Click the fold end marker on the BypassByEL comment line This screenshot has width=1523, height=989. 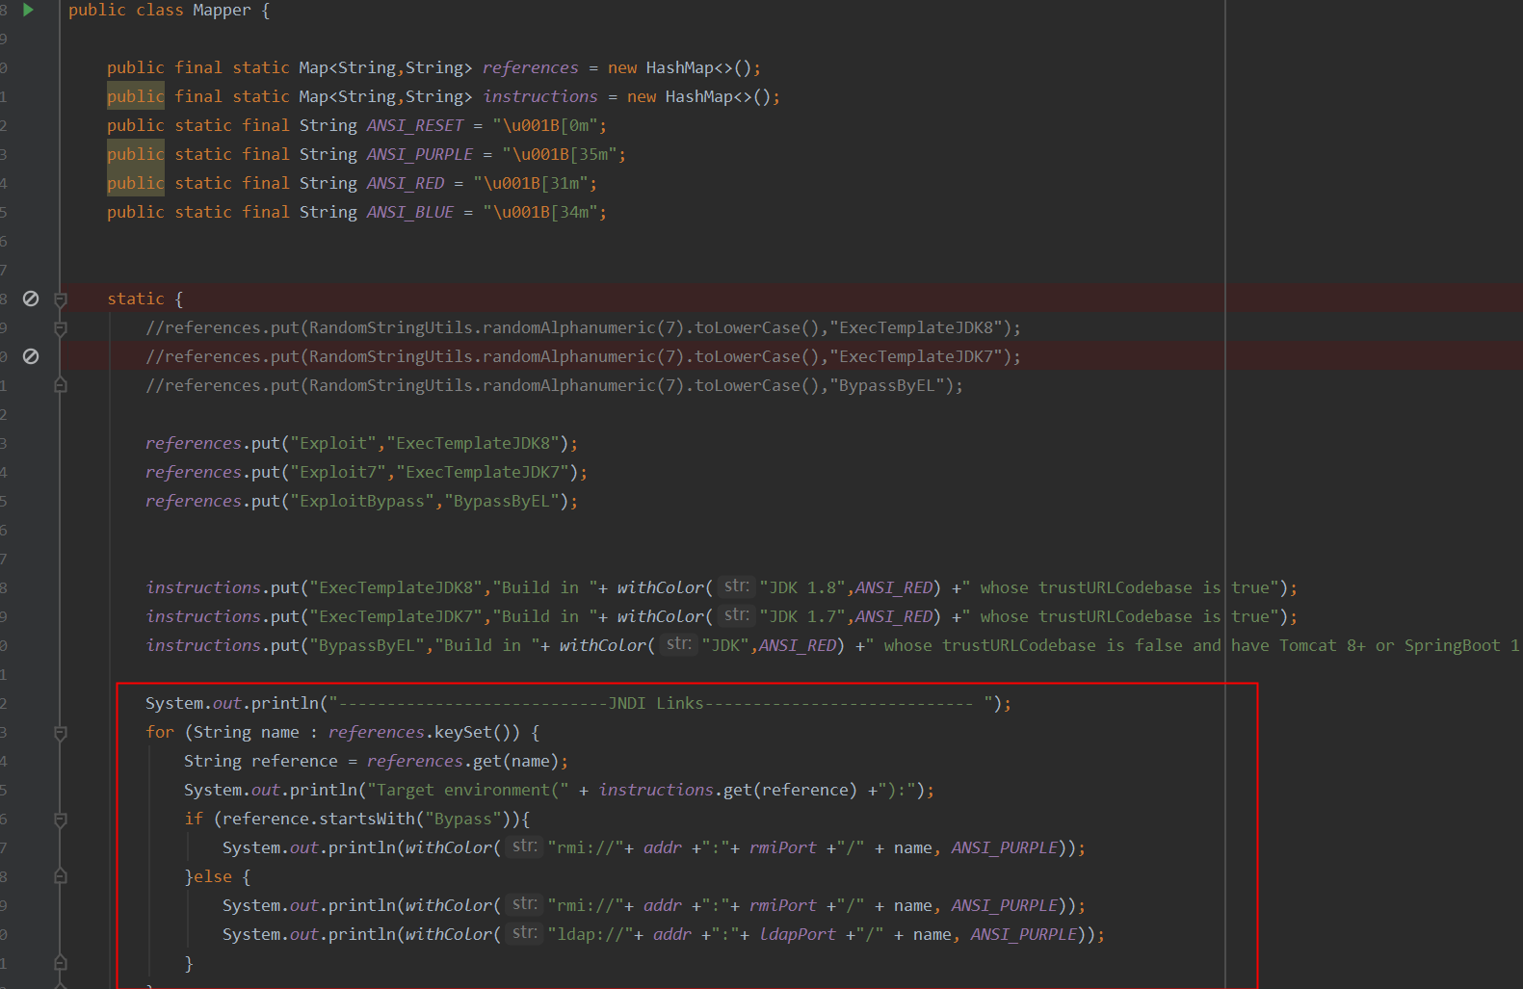pos(61,385)
